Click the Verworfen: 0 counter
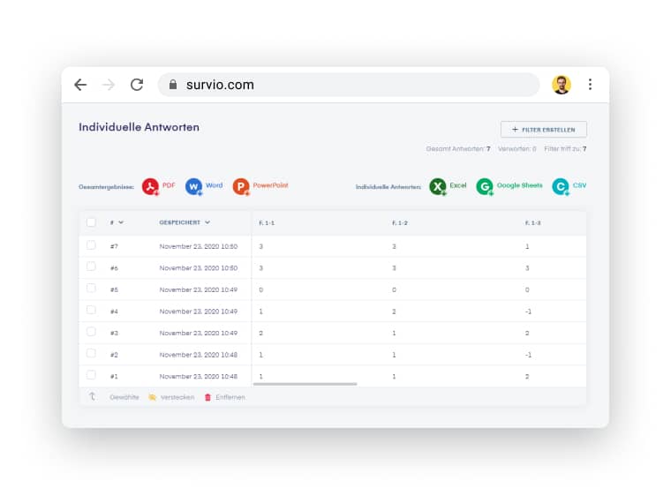Screen dimensions: 671x503 [x=517, y=149]
